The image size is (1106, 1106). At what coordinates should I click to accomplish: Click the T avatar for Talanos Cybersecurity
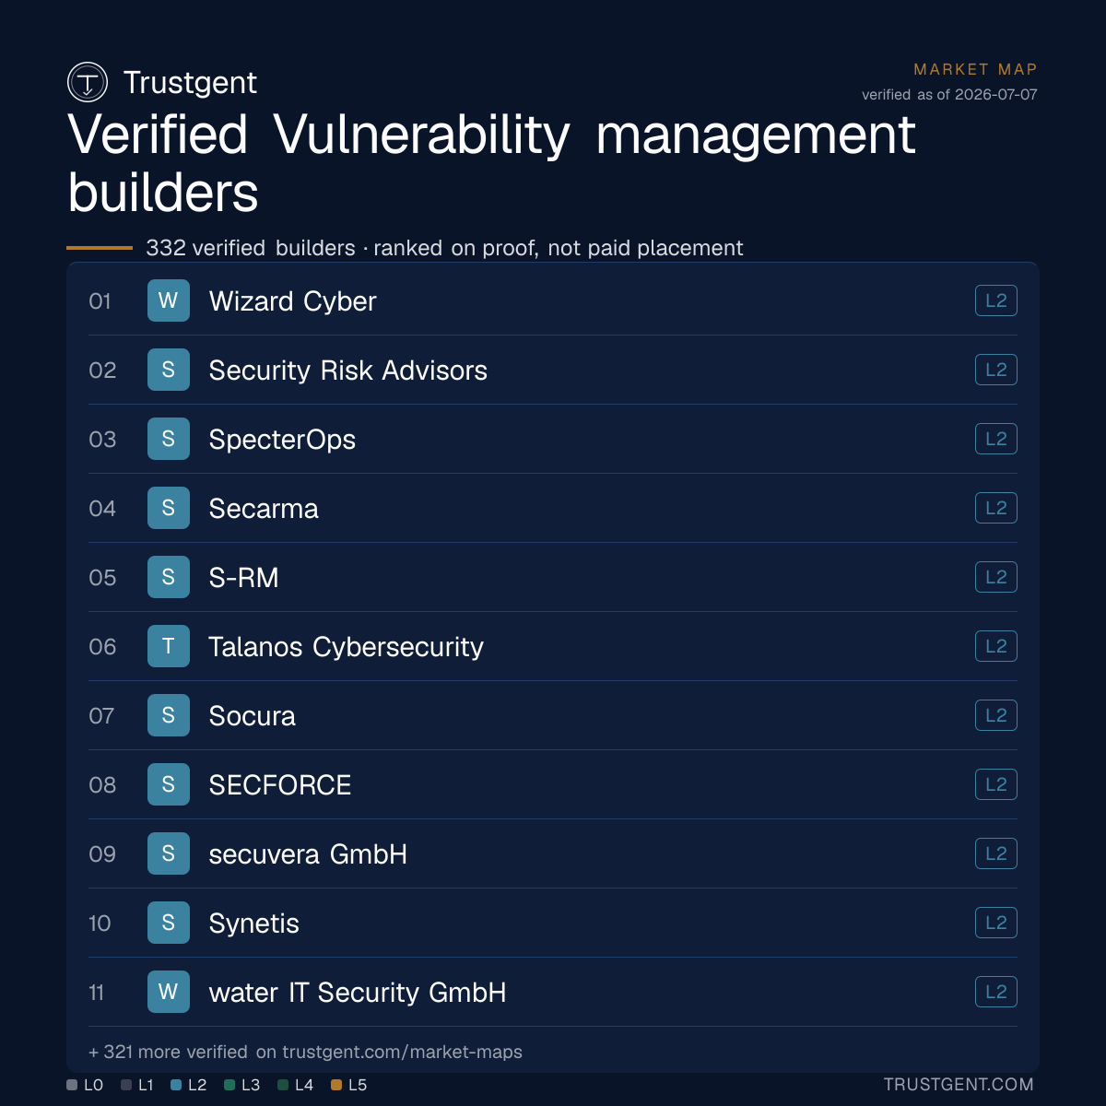tap(169, 646)
